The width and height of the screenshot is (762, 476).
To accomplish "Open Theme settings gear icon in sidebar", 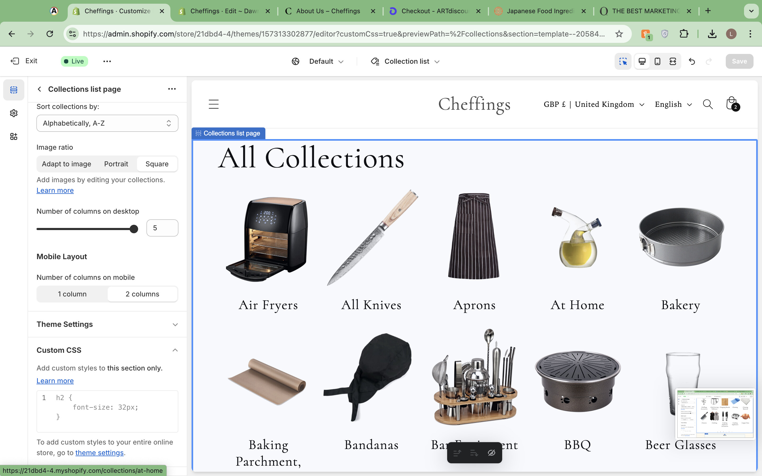I will pyautogui.click(x=13, y=113).
